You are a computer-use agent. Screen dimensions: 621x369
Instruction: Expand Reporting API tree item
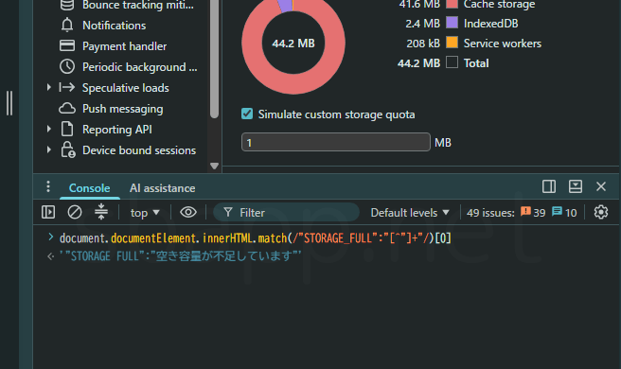coord(48,129)
